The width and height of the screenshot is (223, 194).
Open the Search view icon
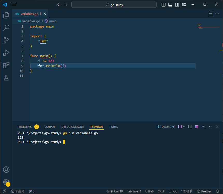(6, 28)
